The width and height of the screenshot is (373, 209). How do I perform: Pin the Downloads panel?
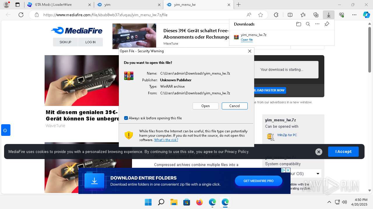click(x=327, y=24)
